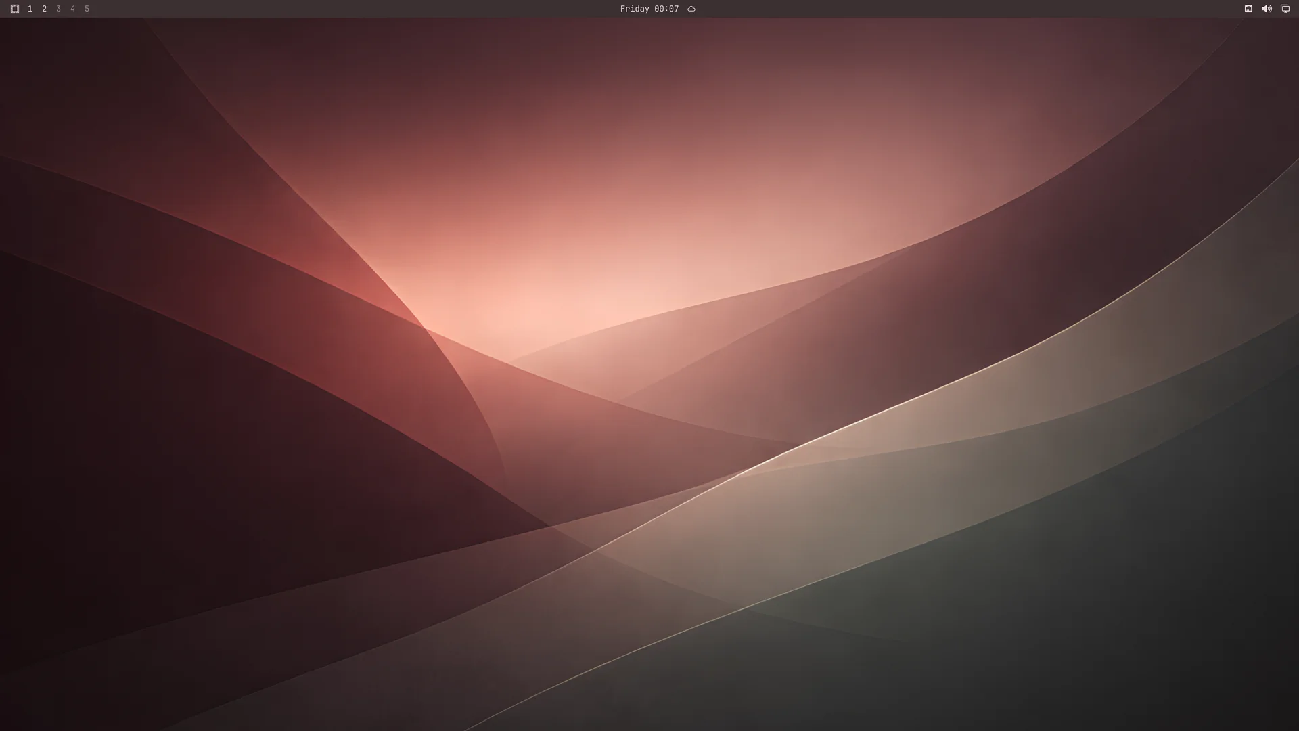This screenshot has width=1299, height=731.
Task: Expand the screen settings monitor icon
Action: coord(1285,9)
